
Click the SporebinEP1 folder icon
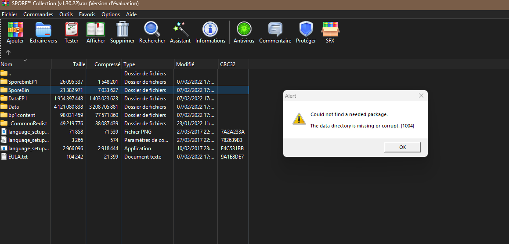[x=4, y=81]
